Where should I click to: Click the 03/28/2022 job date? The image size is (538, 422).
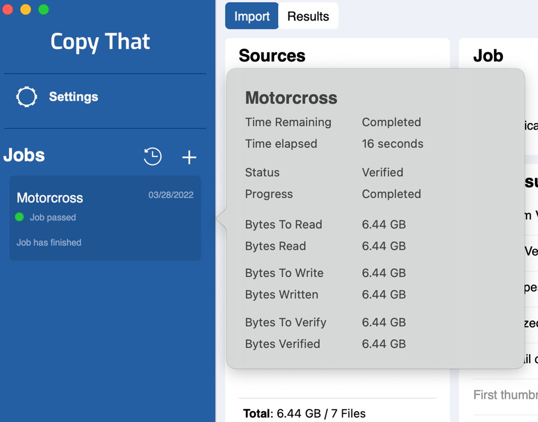coord(171,195)
